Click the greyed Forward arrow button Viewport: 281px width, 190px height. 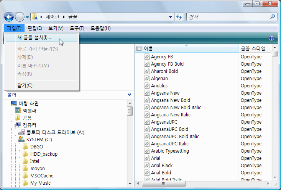click(x=20, y=17)
